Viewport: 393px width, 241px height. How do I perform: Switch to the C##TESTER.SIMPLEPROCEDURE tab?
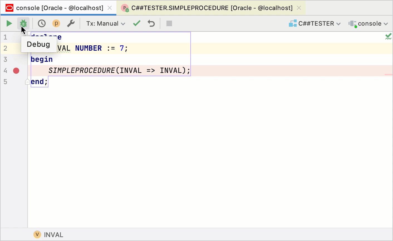[x=212, y=8]
